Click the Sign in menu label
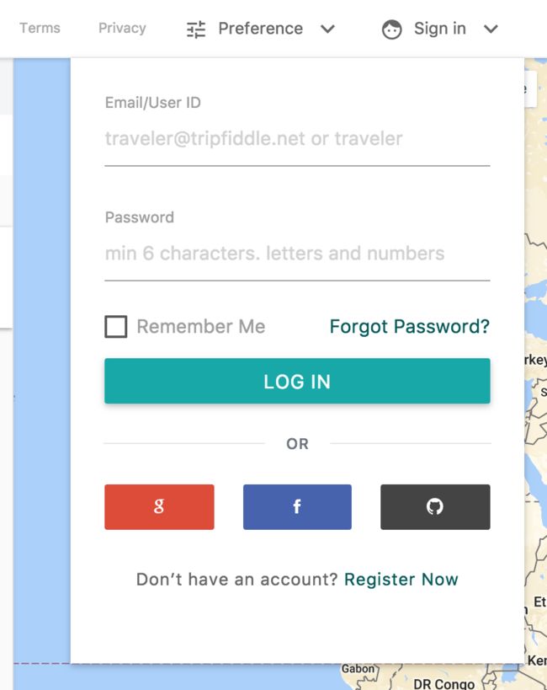 (x=440, y=29)
